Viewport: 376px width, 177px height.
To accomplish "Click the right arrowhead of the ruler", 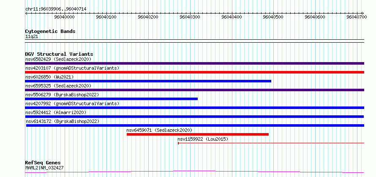I will click(363, 13).
